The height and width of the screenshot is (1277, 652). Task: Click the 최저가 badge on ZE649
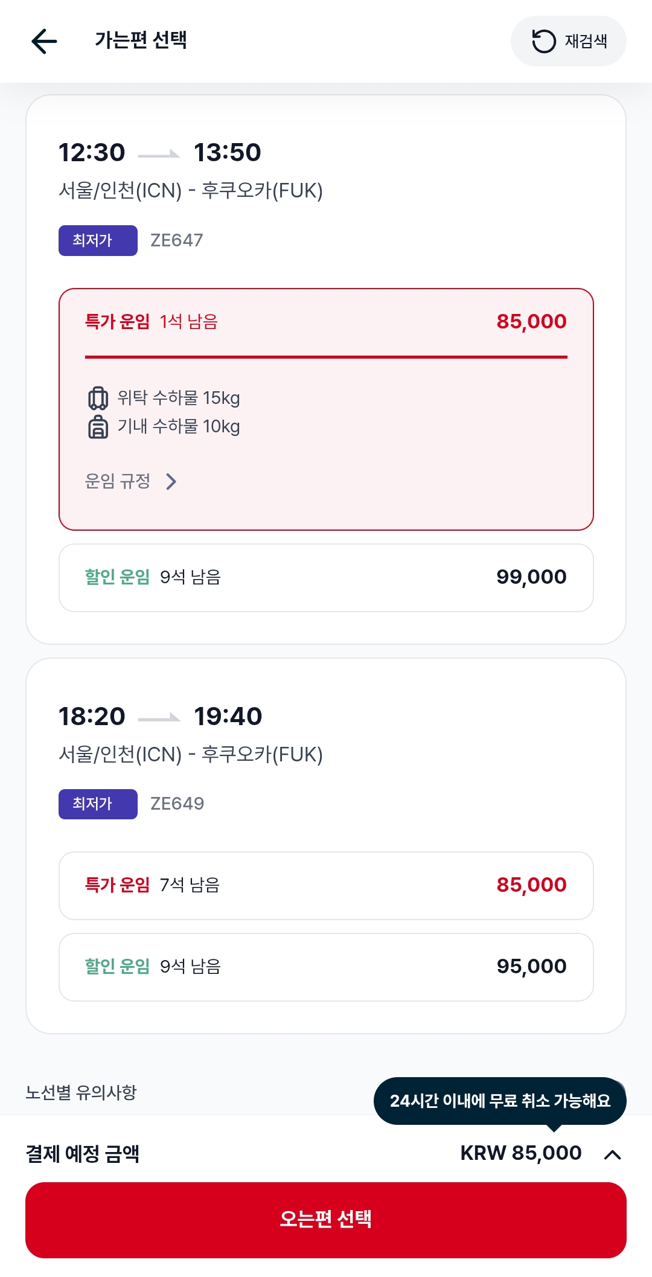(98, 804)
